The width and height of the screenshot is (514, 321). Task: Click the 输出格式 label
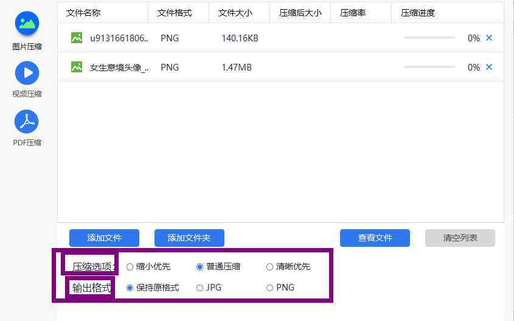[92, 288]
